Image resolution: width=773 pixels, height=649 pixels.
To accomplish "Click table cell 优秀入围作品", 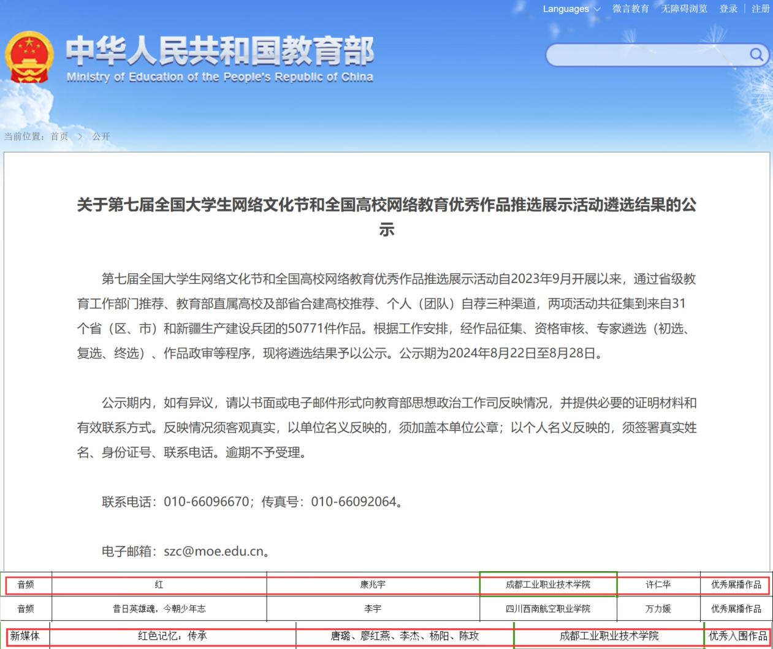I will [738, 636].
